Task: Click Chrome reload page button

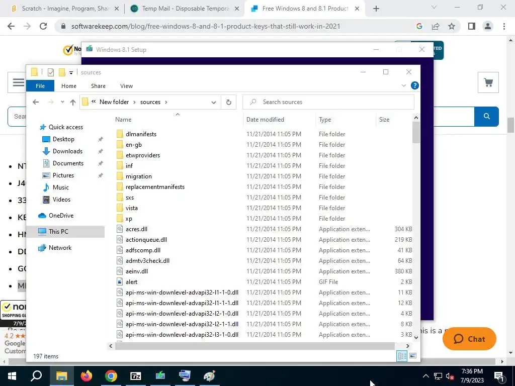Action: [x=43, y=26]
